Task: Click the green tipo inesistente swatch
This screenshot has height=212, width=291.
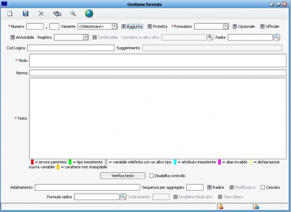Action: tap(70, 162)
